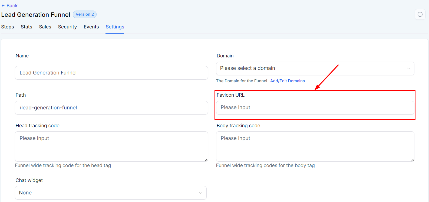Click Body tracking code resize handle

click(413, 160)
